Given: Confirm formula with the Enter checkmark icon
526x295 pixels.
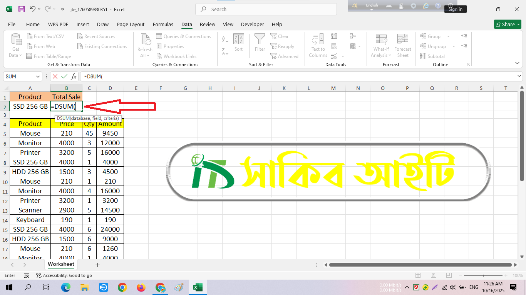Looking at the screenshot, I should [x=64, y=76].
